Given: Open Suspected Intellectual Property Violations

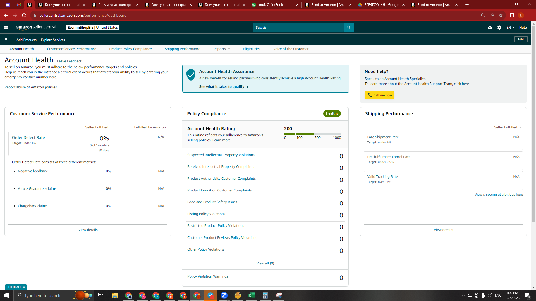Looking at the screenshot, I should pyautogui.click(x=221, y=155).
